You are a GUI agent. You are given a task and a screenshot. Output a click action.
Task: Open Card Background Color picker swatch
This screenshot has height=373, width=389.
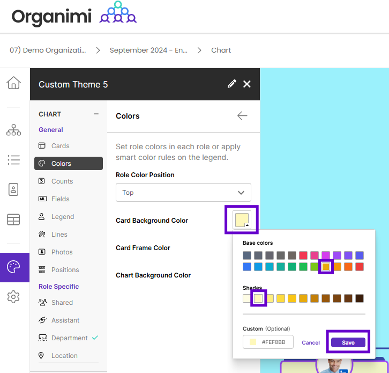(242, 220)
